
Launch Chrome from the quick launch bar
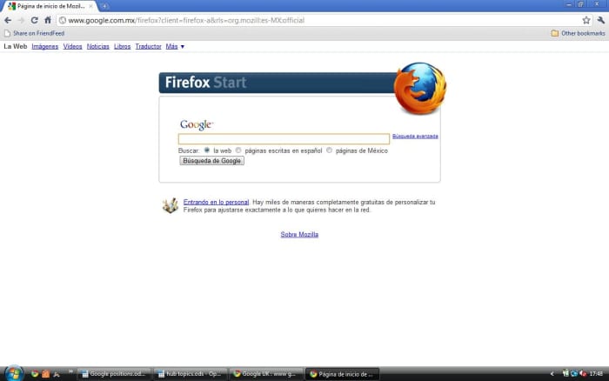click(x=35, y=374)
